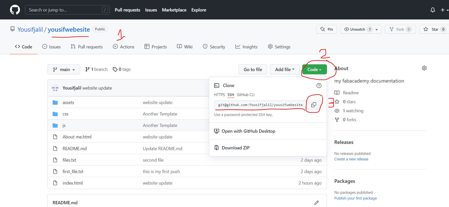Click Go to file button

coord(253,69)
